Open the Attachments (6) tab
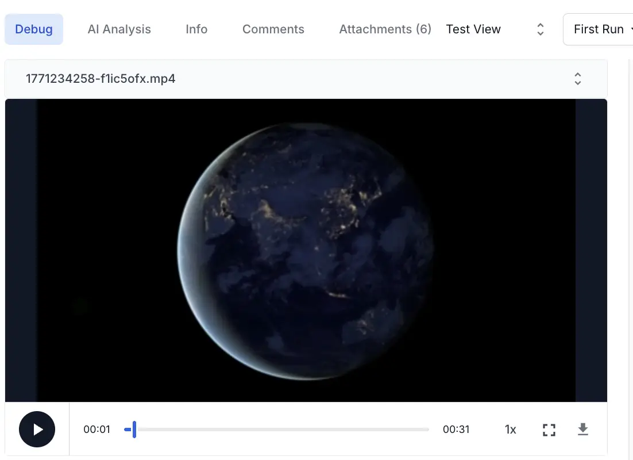633x460 pixels. coord(385,29)
